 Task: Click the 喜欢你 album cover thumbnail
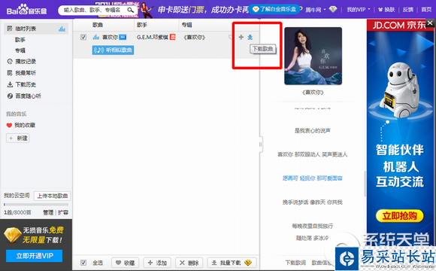coord(313,56)
